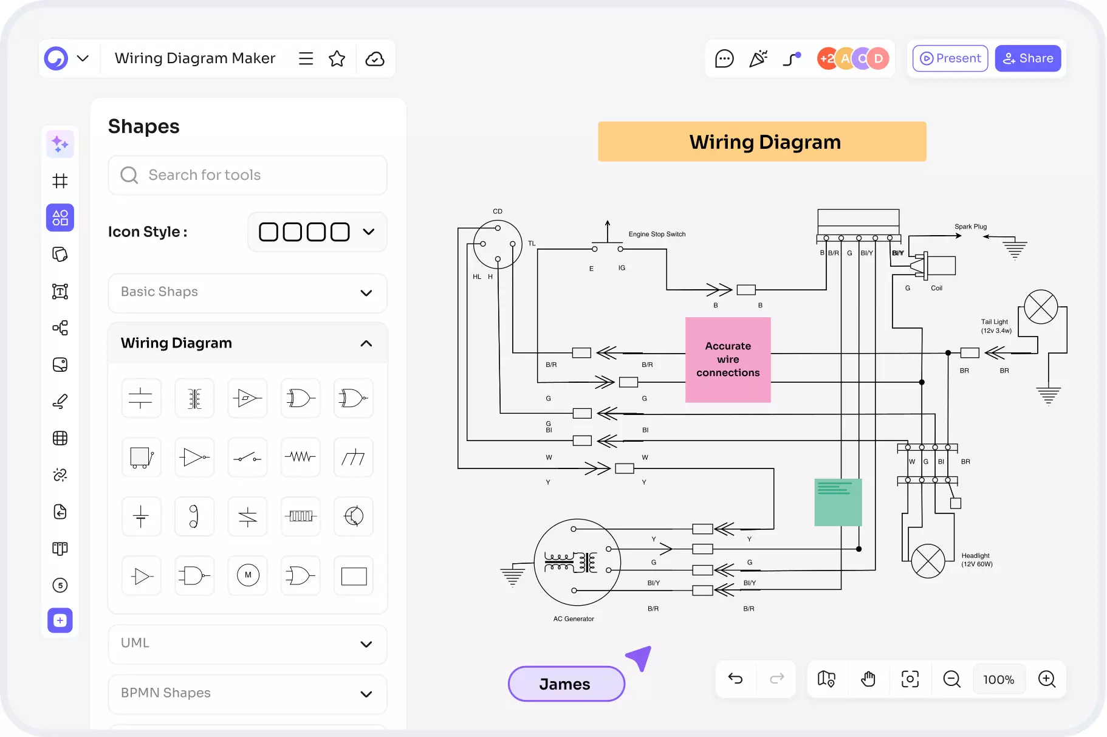Select the Image insert tool in sidebar
Image resolution: width=1107 pixels, height=737 pixels.
pyautogui.click(x=60, y=365)
